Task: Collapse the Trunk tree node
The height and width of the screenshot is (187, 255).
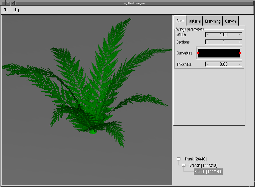Action: (x=178, y=159)
